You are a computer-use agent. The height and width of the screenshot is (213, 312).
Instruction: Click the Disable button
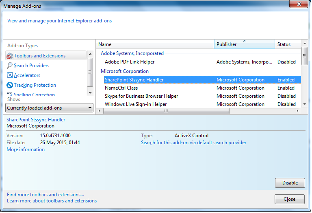[290, 183]
